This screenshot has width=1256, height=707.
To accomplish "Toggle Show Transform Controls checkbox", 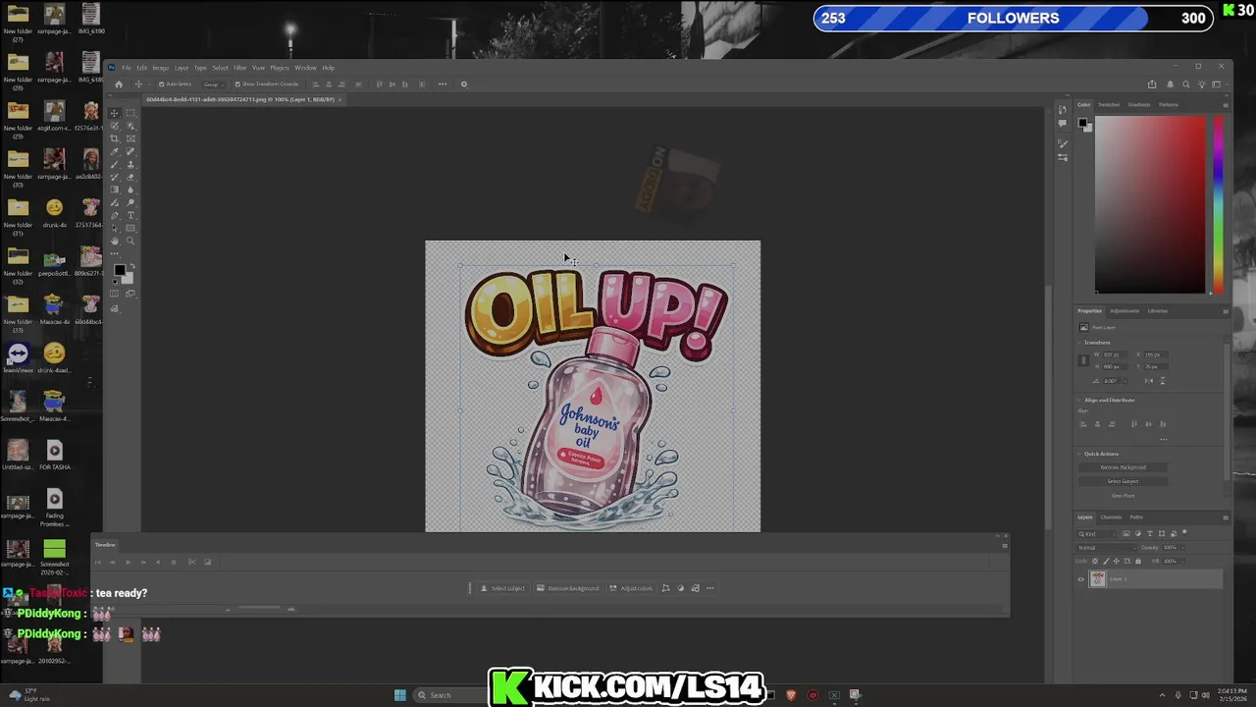I will point(237,84).
